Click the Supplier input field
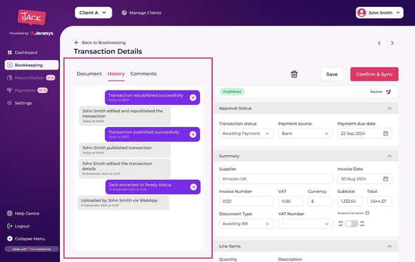Image resolution: width=415 pixels, height=262 pixels. pyautogui.click(x=276, y=179)
